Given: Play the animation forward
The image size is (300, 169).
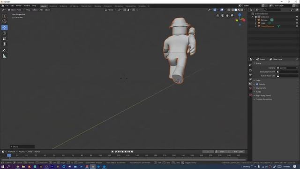Looking at the screenshot, I should (x=126, y=152).
